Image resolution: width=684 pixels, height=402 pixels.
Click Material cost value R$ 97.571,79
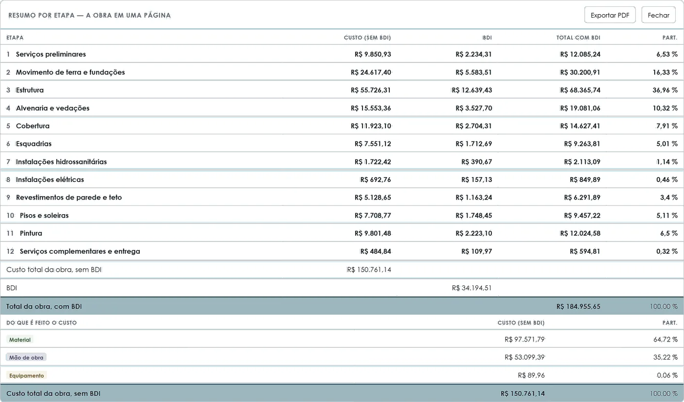click(525, 340)
